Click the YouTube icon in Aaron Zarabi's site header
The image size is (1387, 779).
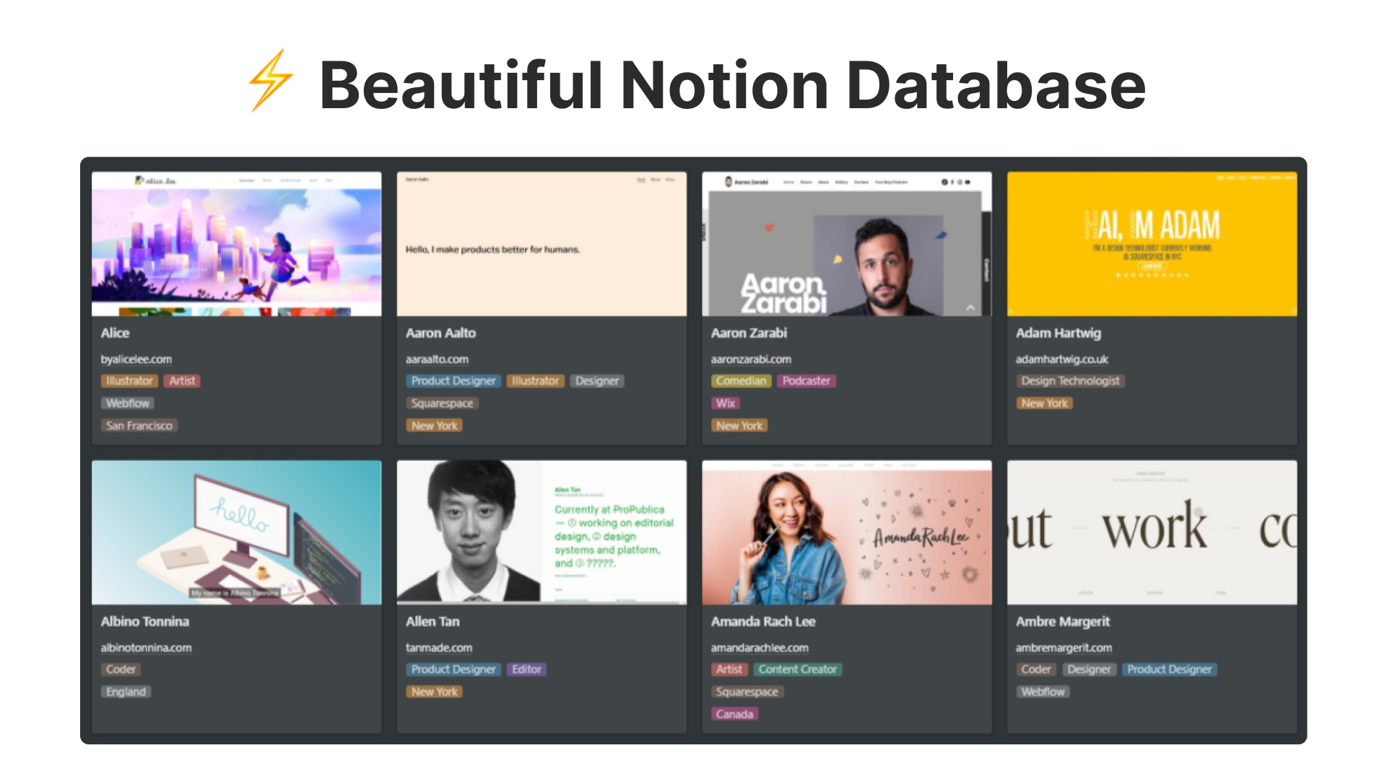point(968,182)
